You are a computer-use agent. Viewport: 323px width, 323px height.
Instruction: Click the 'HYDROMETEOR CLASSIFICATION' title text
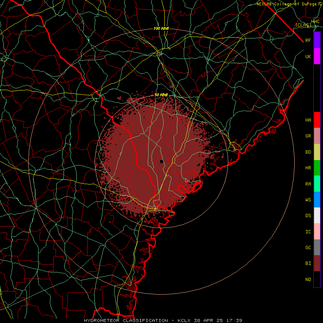tap(126, 320)
